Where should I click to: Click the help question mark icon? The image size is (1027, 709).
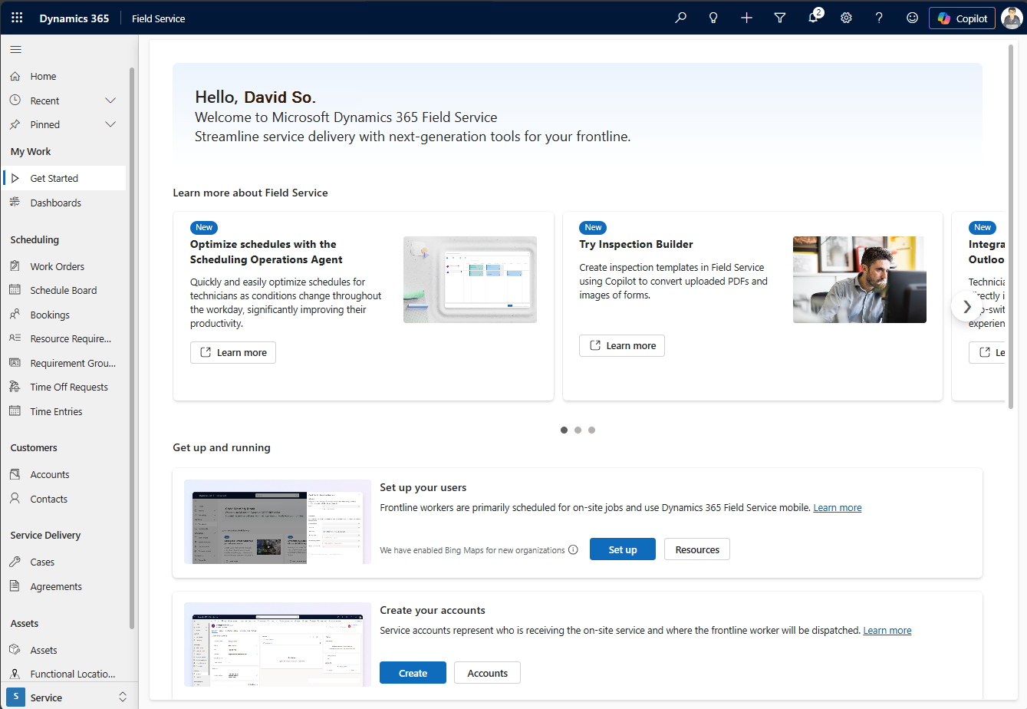click(879, 18)
